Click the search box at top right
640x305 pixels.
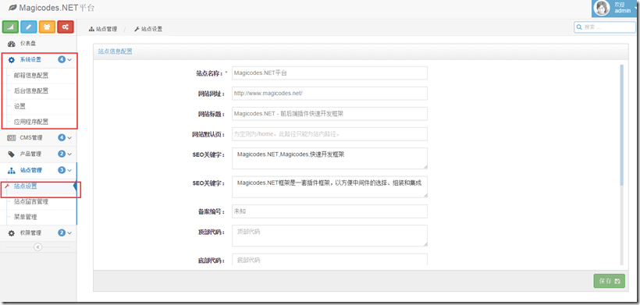pos(605,27)
